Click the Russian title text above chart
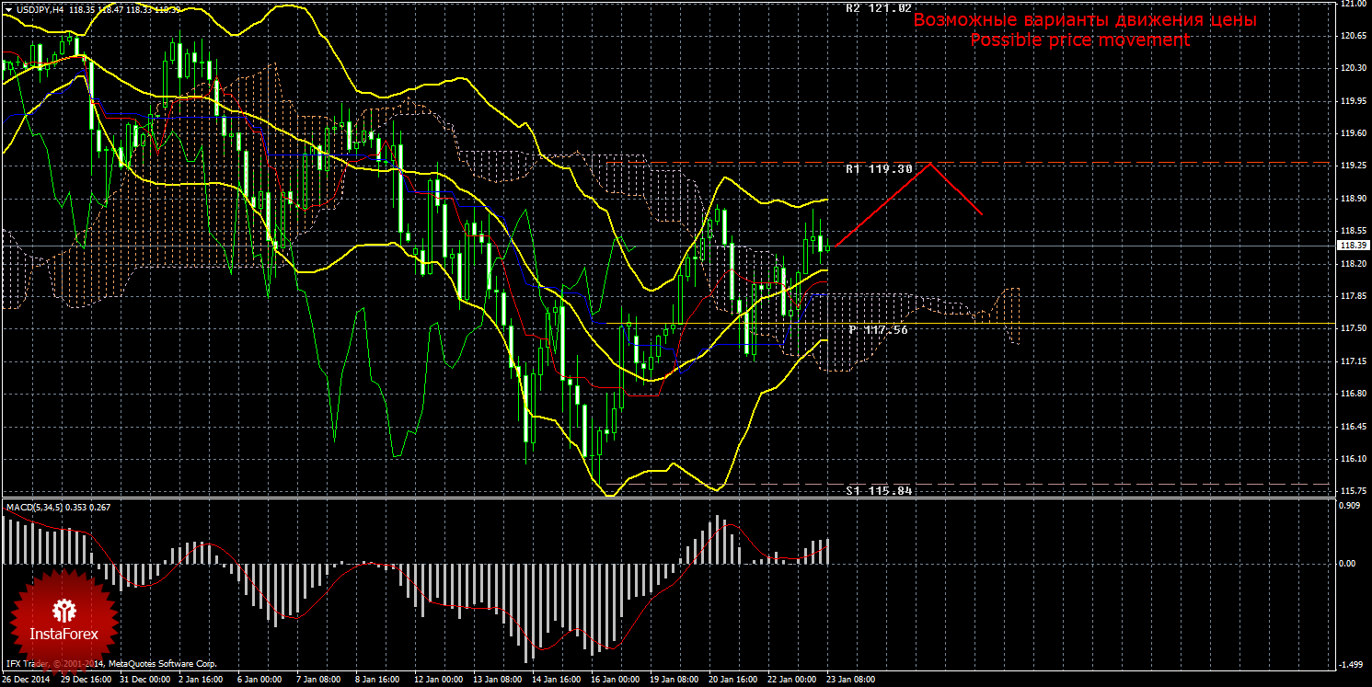 tap(1084, 20)
